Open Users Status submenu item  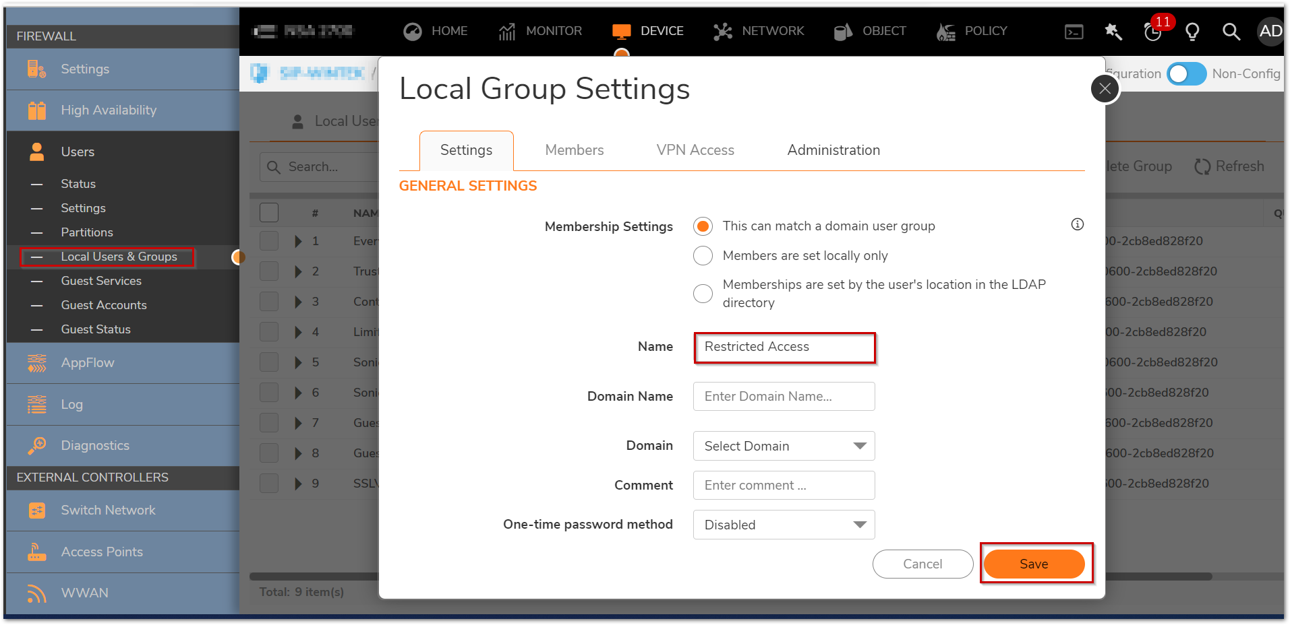(78, 184)
